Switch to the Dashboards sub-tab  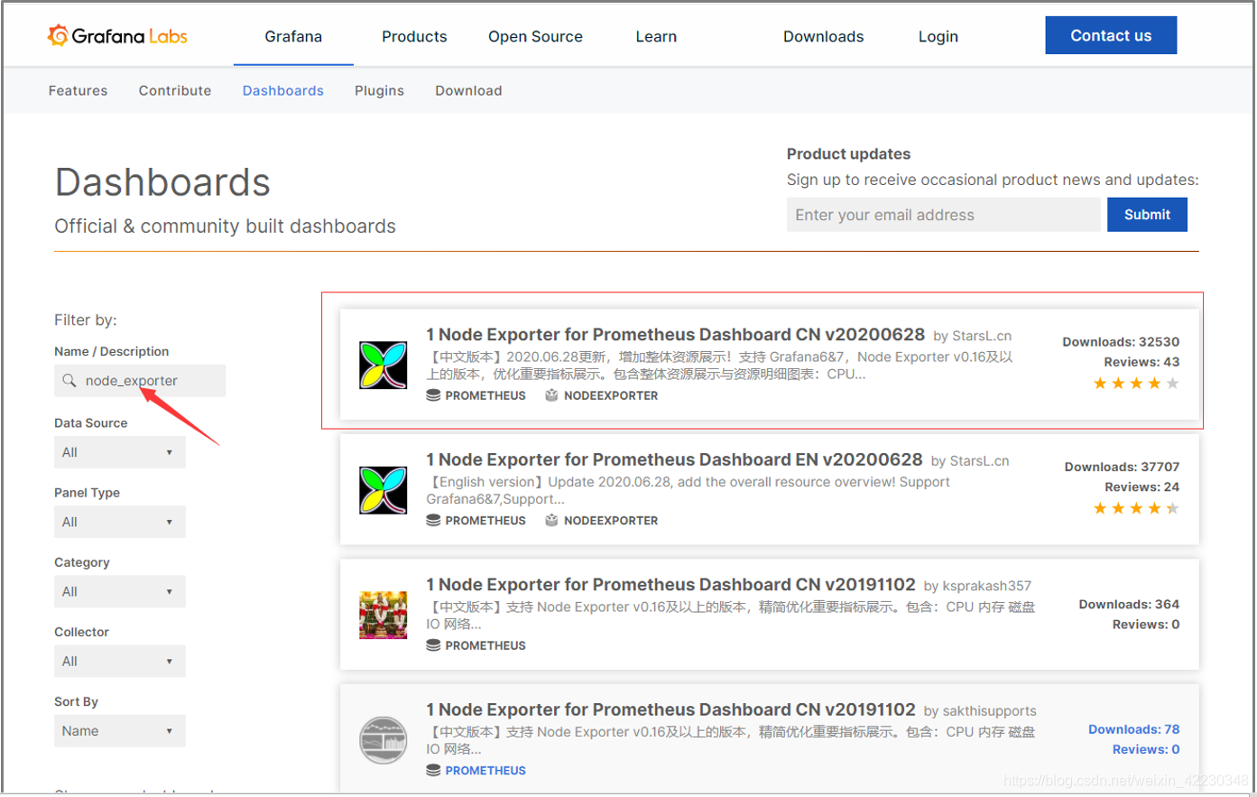[283, 90]
